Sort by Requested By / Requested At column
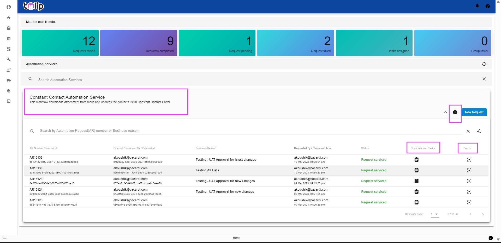Viewport: 501px width, 243px height. [313, 148]
